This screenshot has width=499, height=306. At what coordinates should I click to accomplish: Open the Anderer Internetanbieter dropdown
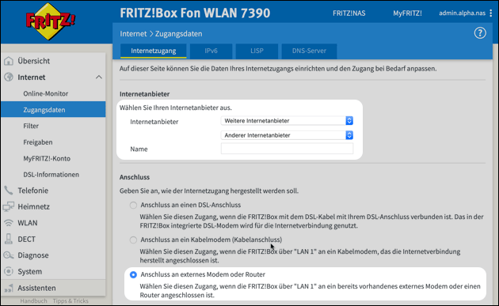click(287, 135)
